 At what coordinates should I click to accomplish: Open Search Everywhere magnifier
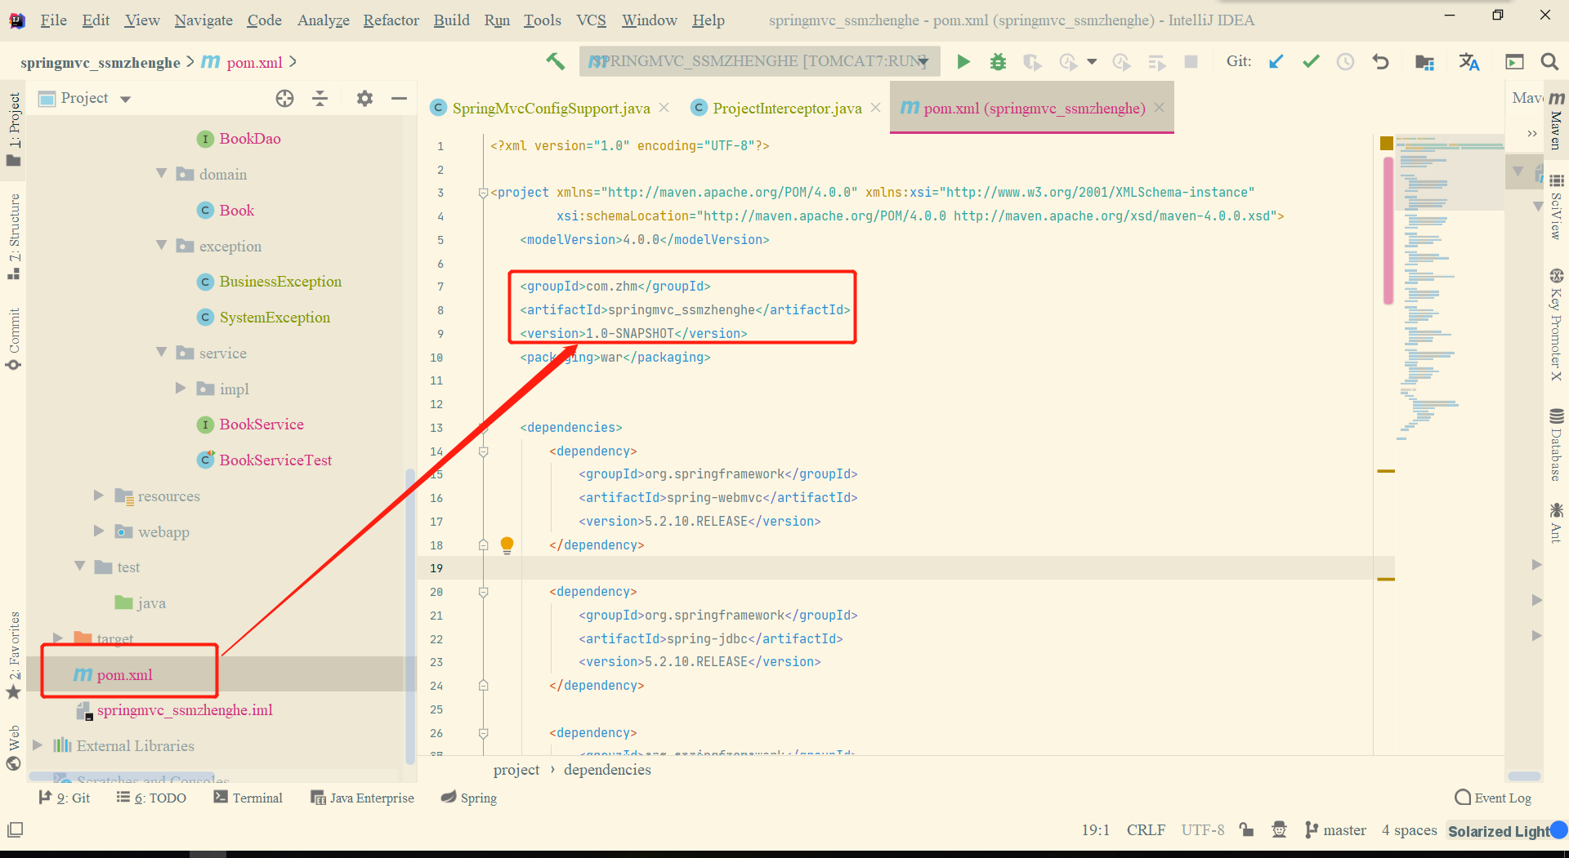(1549, 62)
